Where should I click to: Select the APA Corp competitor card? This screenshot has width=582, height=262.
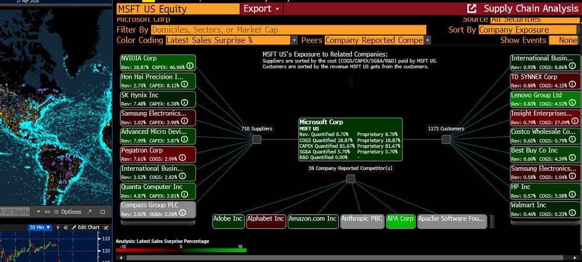[x=400, y=221]
